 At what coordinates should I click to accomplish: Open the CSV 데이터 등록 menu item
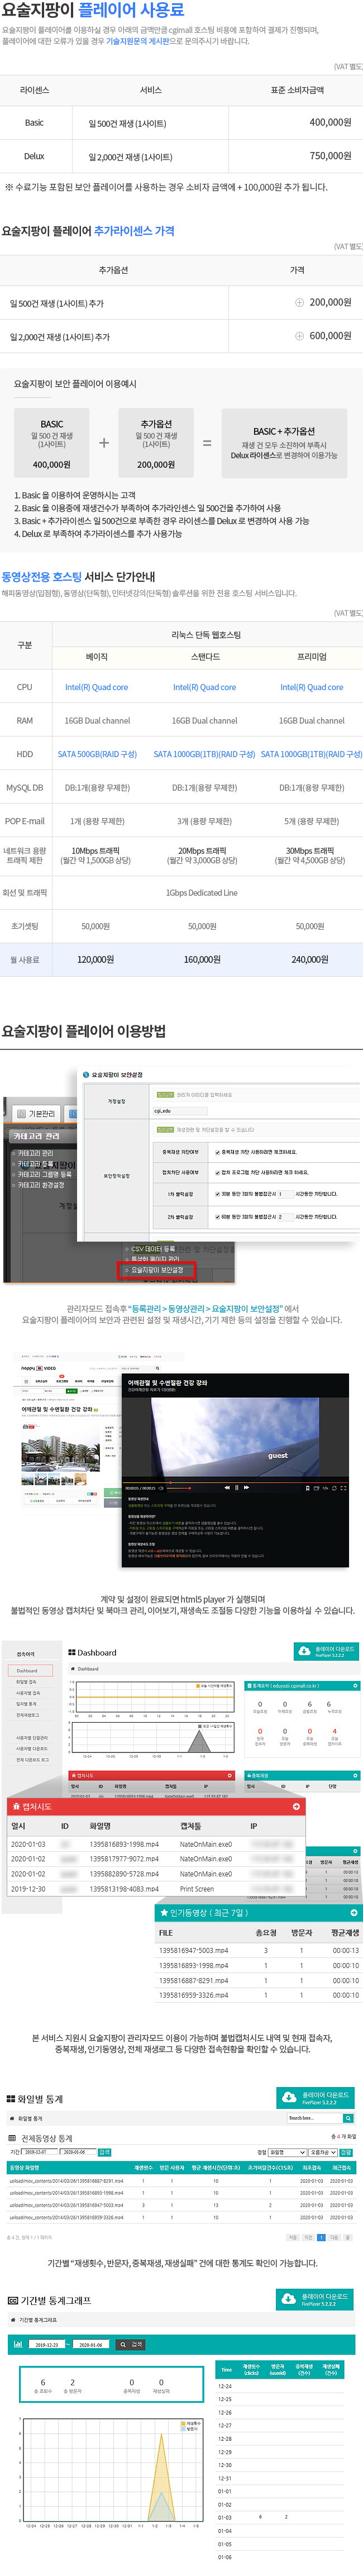153,1248
